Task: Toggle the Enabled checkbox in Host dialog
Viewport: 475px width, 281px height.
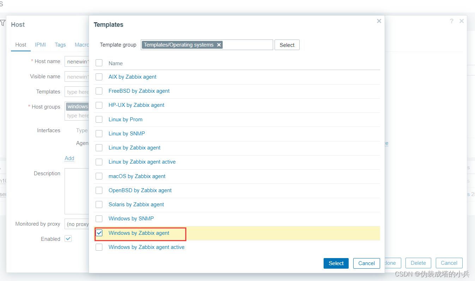Action: pos(68,239)
